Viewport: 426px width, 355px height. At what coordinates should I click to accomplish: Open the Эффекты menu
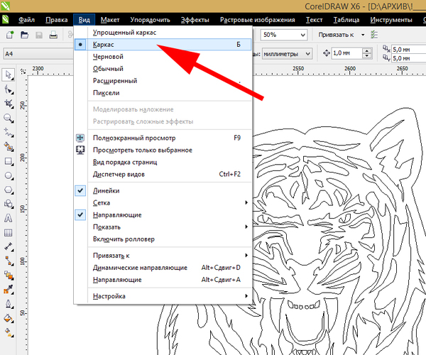195,20
